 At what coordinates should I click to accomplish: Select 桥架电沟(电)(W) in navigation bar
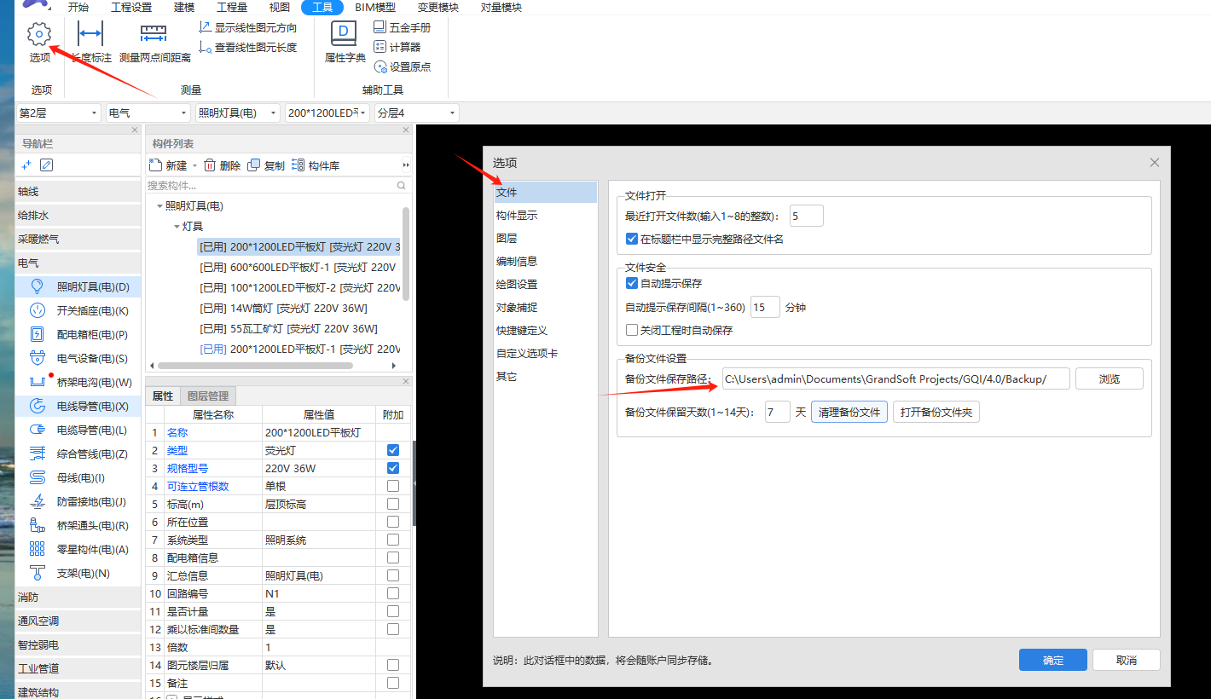tap(78, 383)
